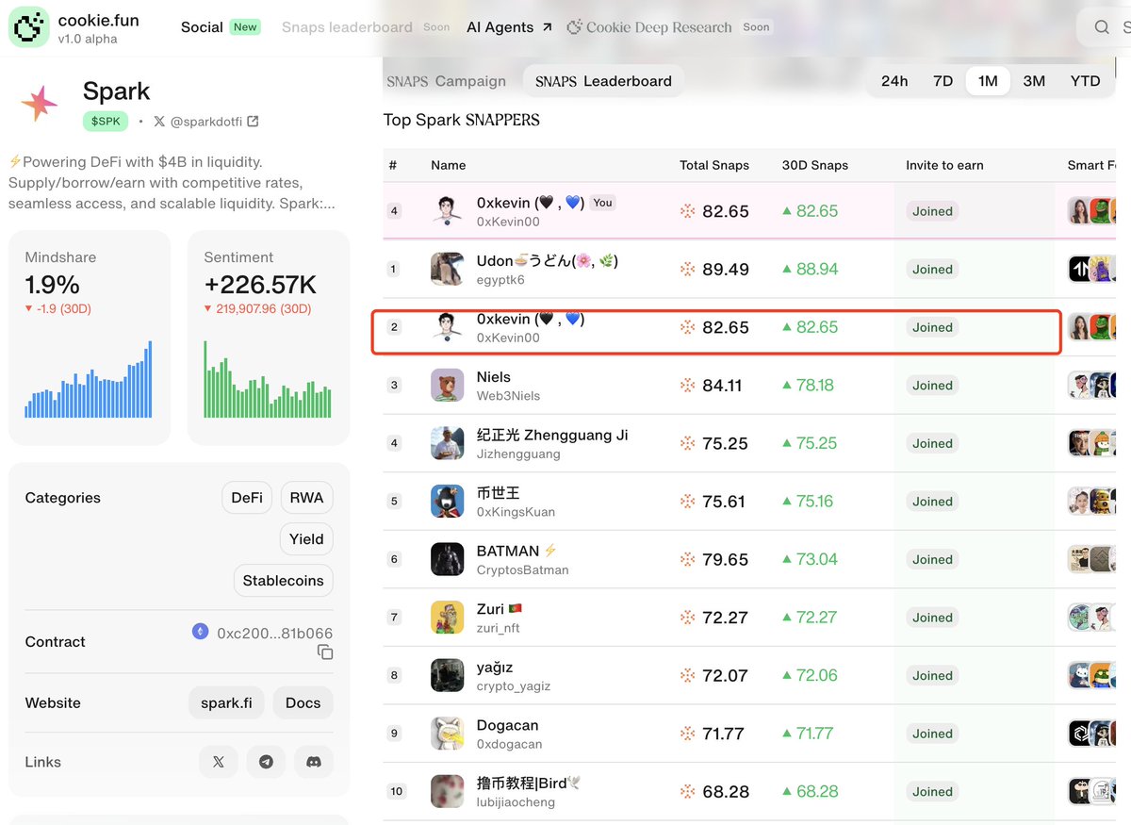Select the SNAPS Leaderboard tab
The image size is (1131, 825).
(603, 81)
